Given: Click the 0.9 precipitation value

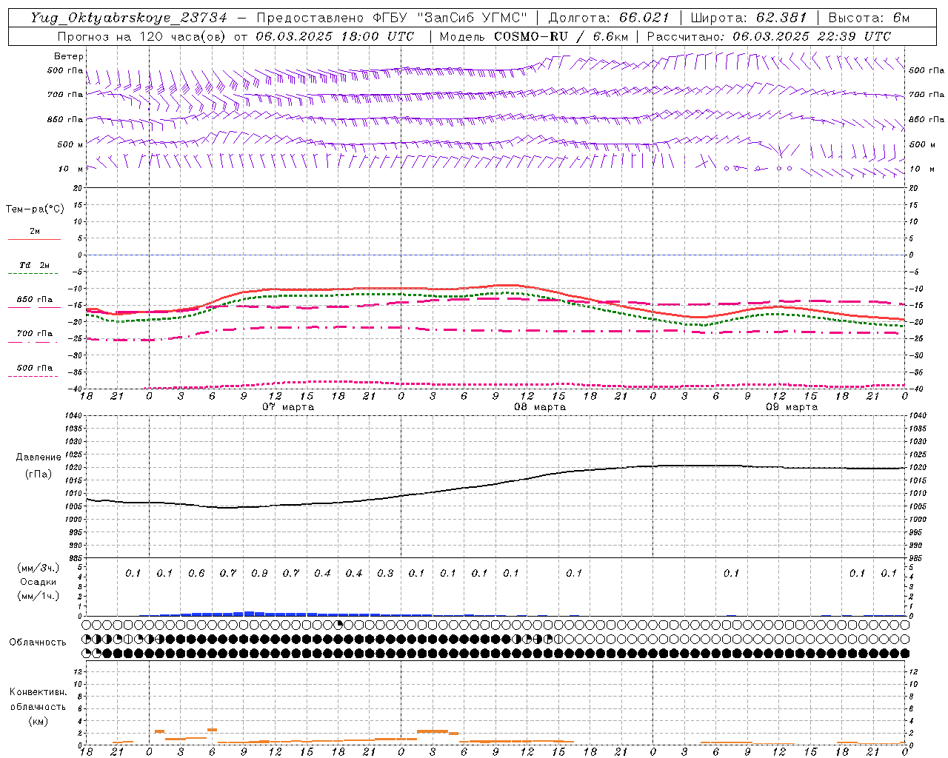Looking at the screenshot, I should click(259, 574).
